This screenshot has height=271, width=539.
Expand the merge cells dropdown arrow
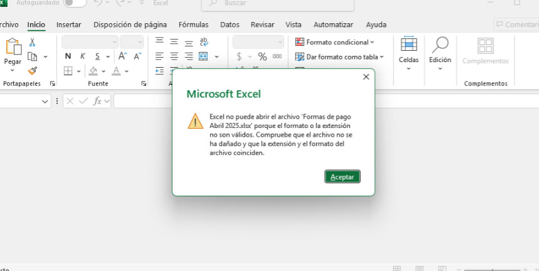(217, 56)
